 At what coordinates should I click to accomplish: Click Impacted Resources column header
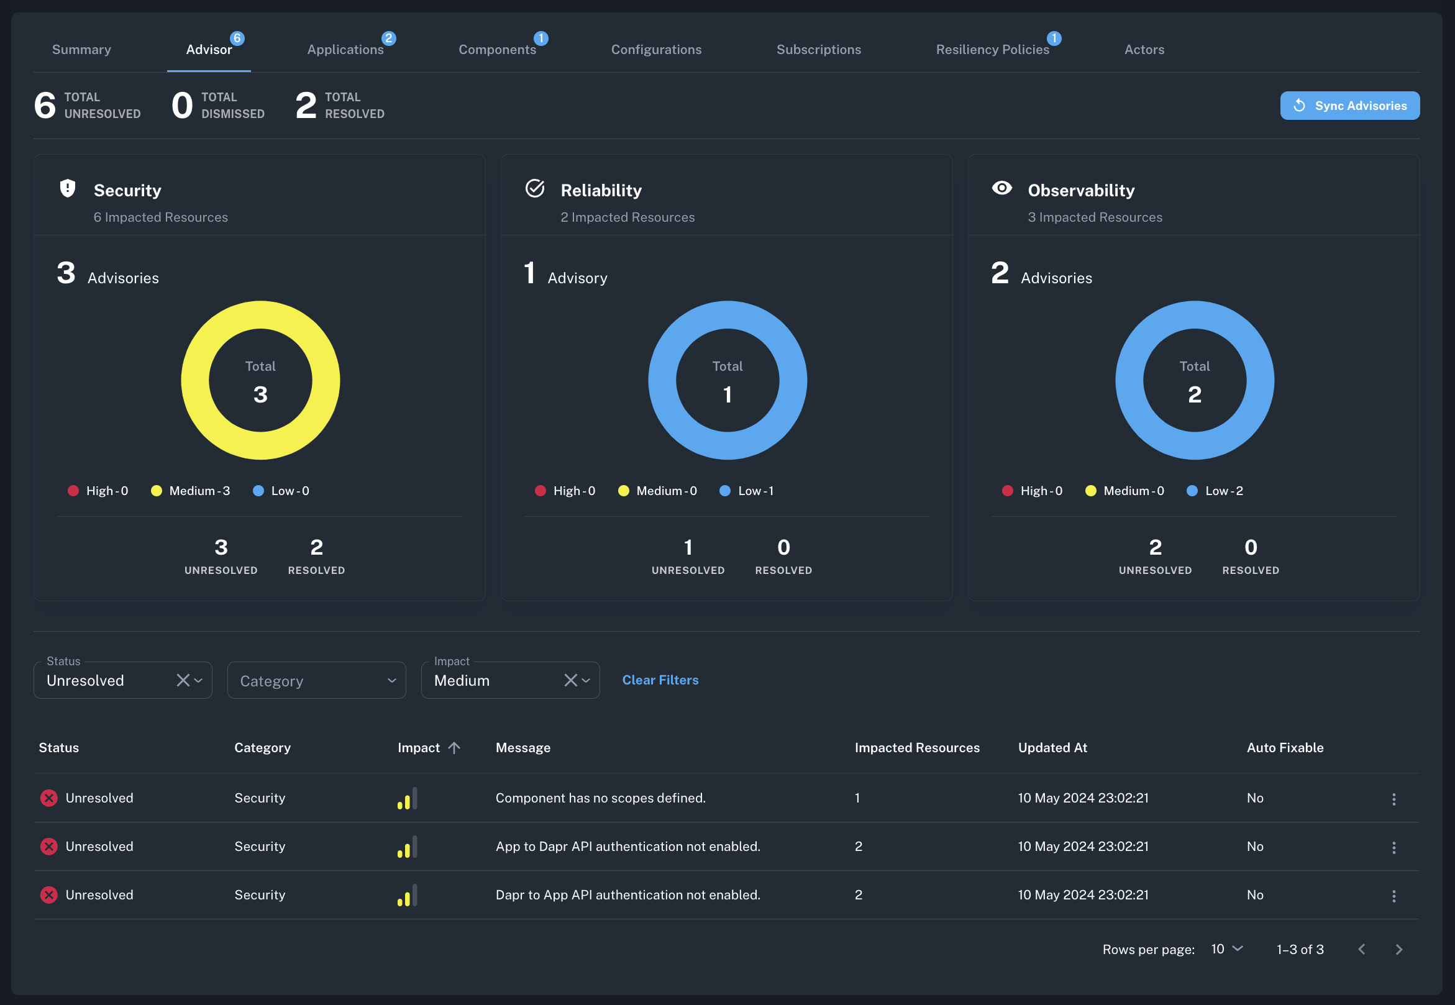[916, 747]
